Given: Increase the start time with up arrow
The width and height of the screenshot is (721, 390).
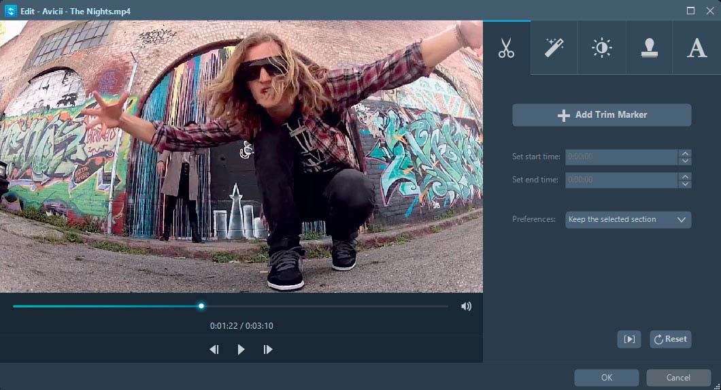Looking at the screenshot, I should (x=685, y=153).
